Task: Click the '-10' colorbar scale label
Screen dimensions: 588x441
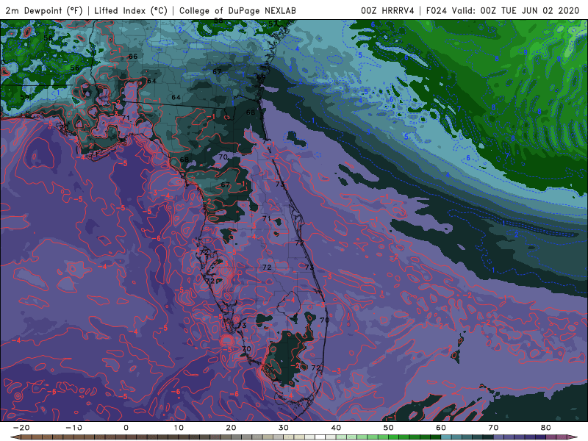Action: coord(73,428)
